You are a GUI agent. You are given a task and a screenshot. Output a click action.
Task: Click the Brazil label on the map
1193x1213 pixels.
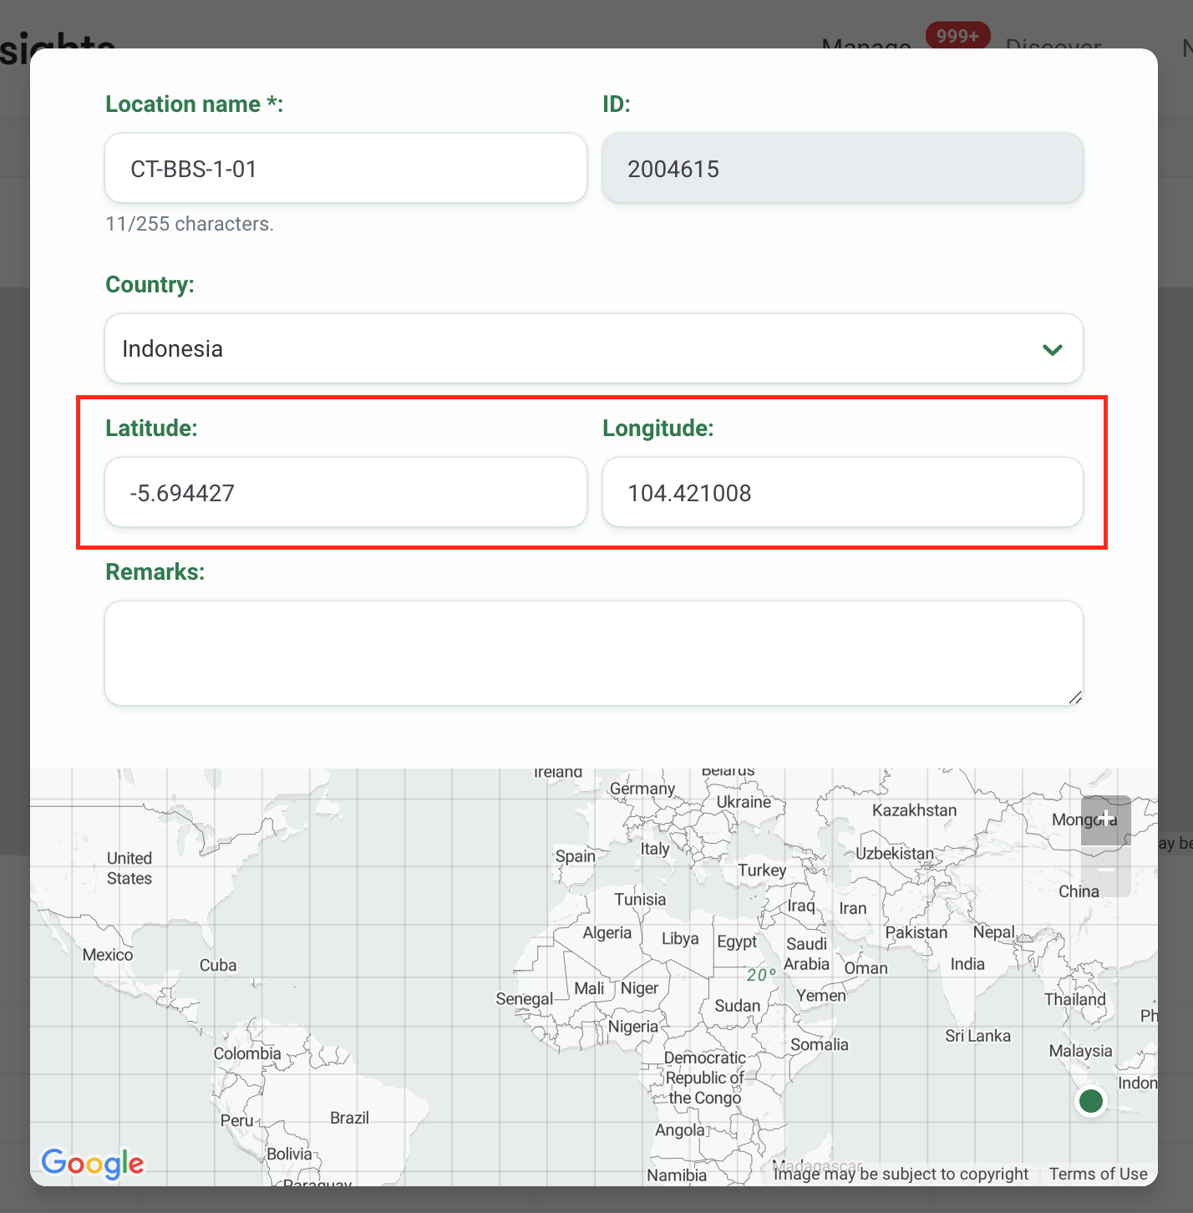349,1118
